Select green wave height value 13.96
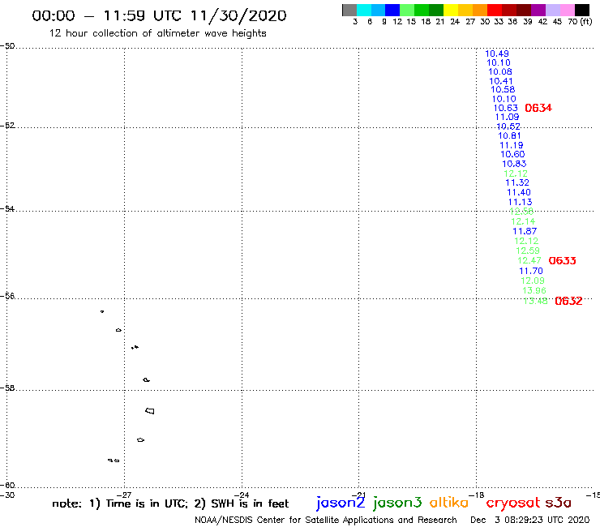Image resolution: width=600 pixels, height=527 pixels. click(534, 290)
